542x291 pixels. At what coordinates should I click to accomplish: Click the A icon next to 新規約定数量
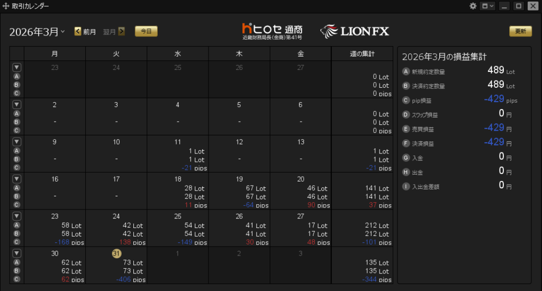tap(406, 71)
